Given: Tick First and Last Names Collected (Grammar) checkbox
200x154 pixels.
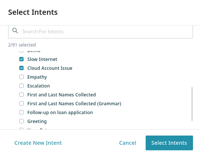Looking at the screenshot, I should (x=21, y=103).
